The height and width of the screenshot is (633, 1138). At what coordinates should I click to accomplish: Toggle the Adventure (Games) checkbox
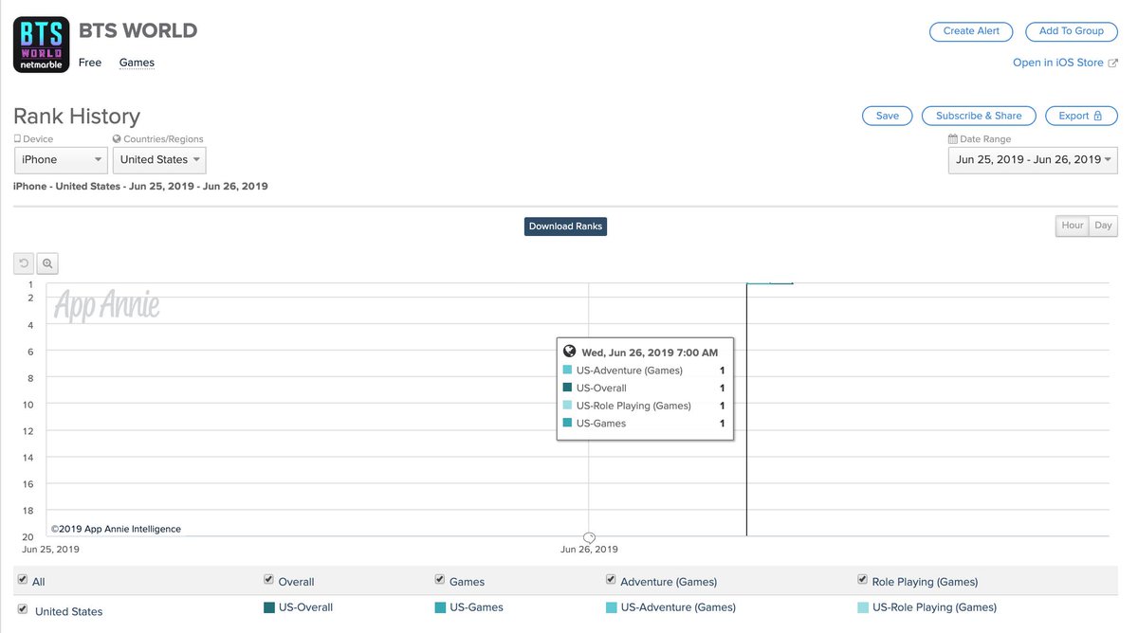(611, 580)
